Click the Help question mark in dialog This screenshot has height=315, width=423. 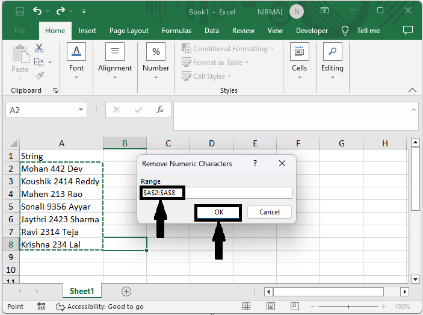[255, 163]
